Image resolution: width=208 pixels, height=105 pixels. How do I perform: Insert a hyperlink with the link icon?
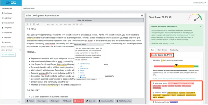tap(38, 25)
